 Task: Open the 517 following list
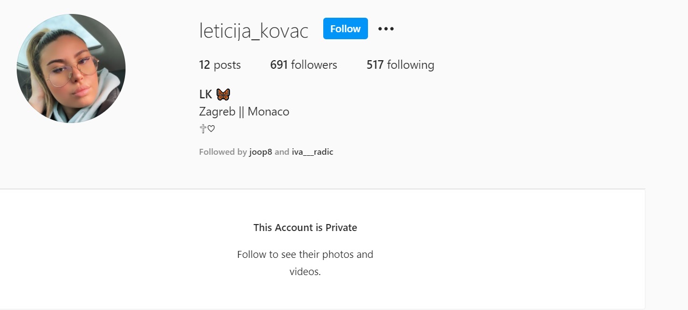(x=400, y=65)
